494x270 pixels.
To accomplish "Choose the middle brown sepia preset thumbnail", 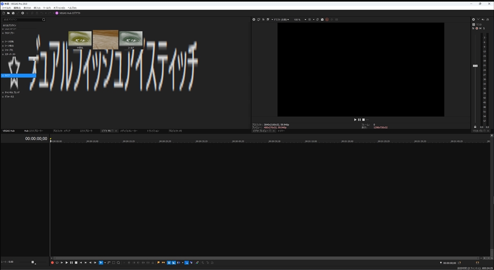I will 106,40.
